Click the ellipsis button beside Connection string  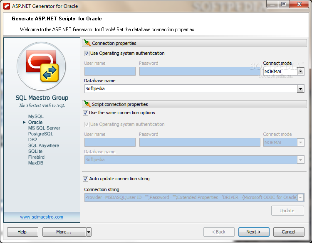pyautogui.click(x=301, y=197)
